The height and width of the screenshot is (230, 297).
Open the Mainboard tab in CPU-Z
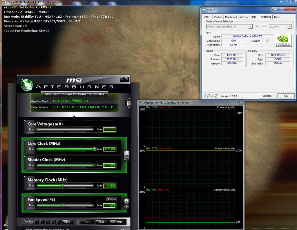tap(231, 17)
